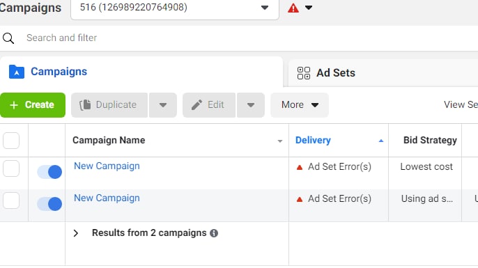Click the red account warning triangle icon

click(293, 8)
